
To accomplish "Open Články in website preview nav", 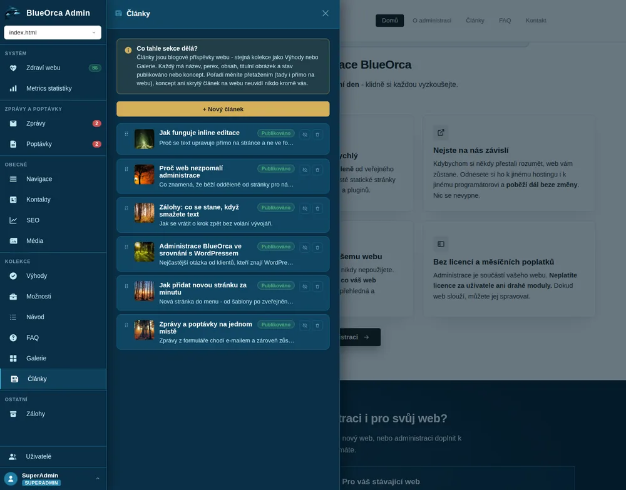I will point(475,21).
